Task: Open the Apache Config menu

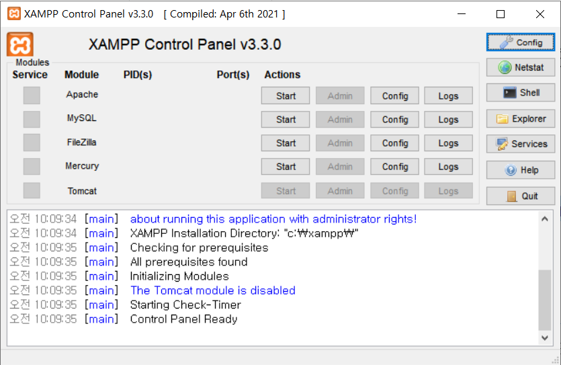Action: click(x=394, y=95)
